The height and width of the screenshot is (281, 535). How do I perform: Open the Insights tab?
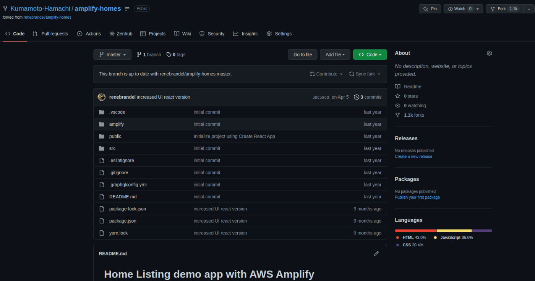point(245,34)
